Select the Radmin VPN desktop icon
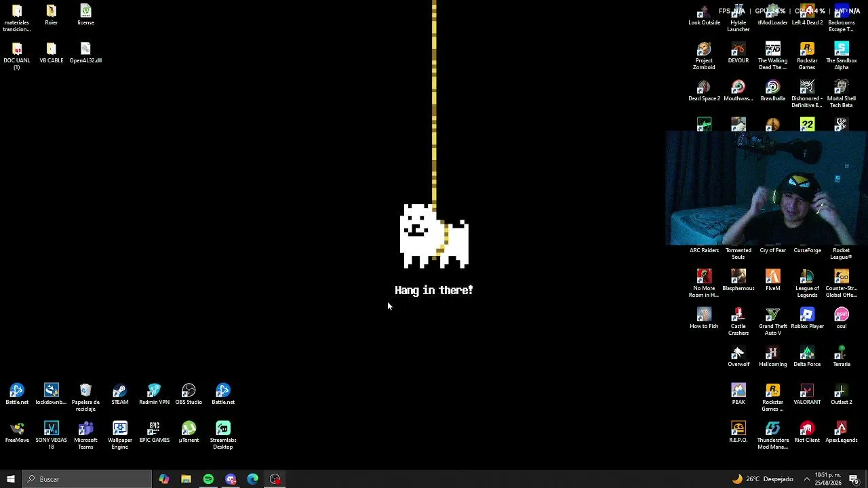Image resolution: width=868 pixels, height=488 pixels. (x=154, y=394)
